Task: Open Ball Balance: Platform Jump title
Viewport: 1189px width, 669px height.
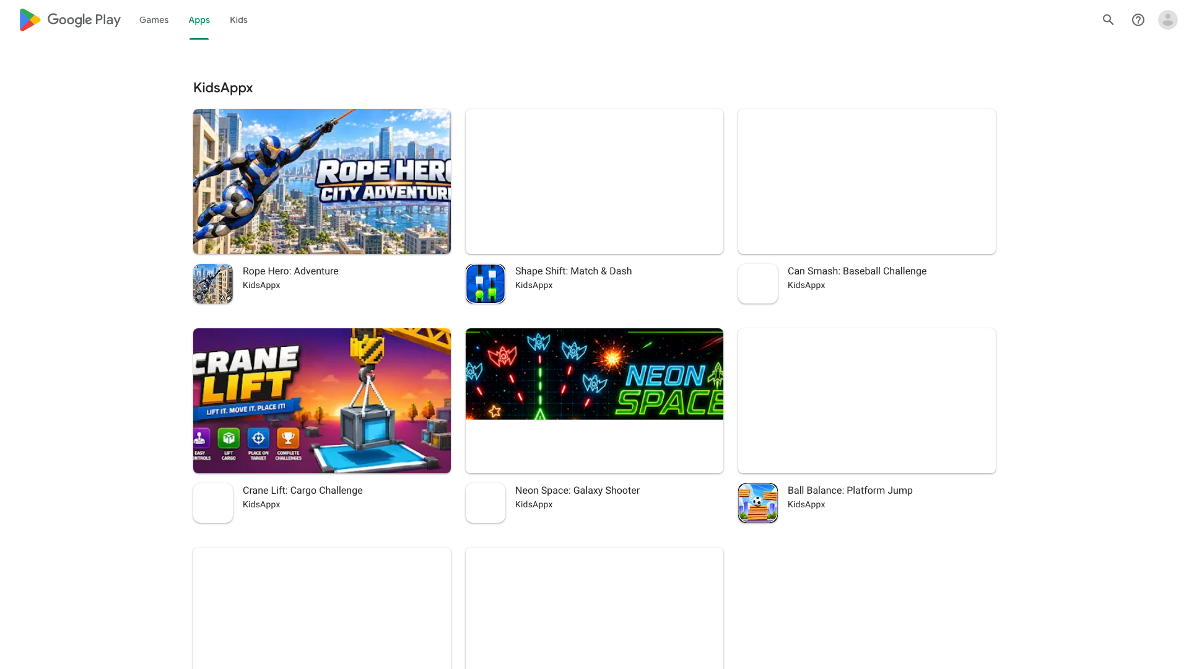Action: tap(850, 491)
